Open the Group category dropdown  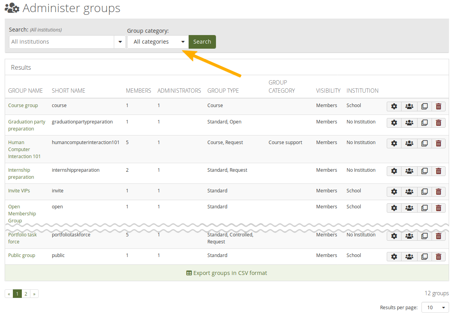pos(157,42)
